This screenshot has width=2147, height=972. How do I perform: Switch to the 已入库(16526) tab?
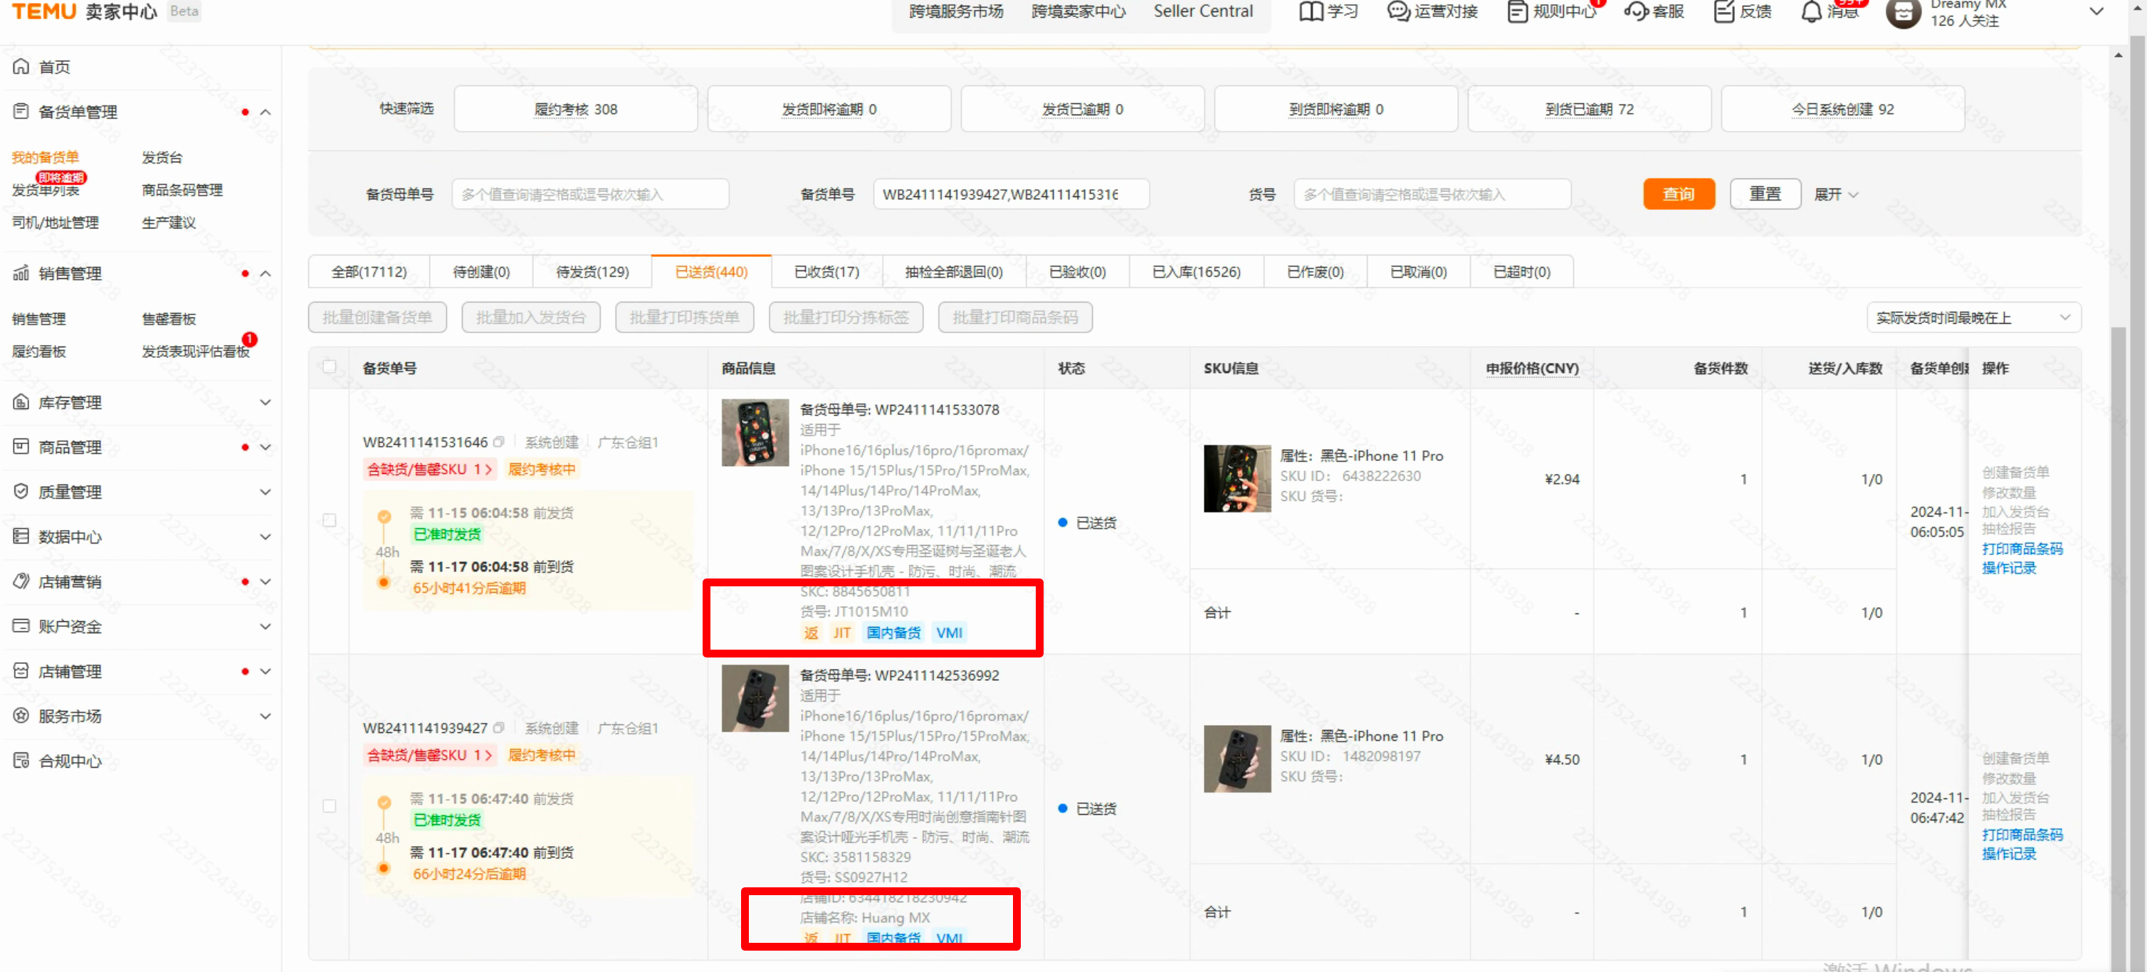click(x=1195, y=273)
